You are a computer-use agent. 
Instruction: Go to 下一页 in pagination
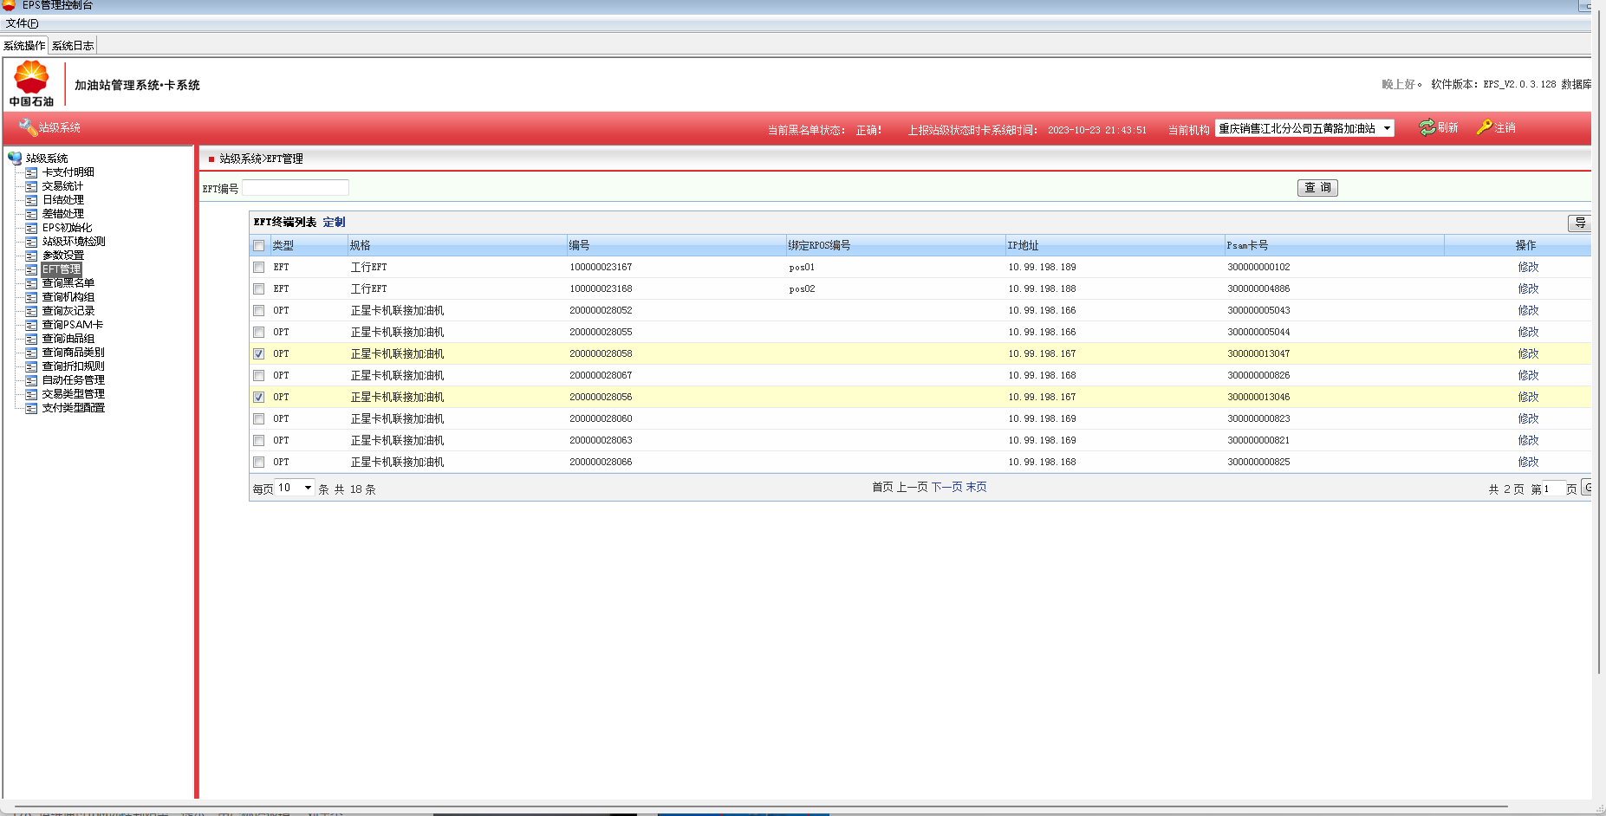click(x=946, y=488)
